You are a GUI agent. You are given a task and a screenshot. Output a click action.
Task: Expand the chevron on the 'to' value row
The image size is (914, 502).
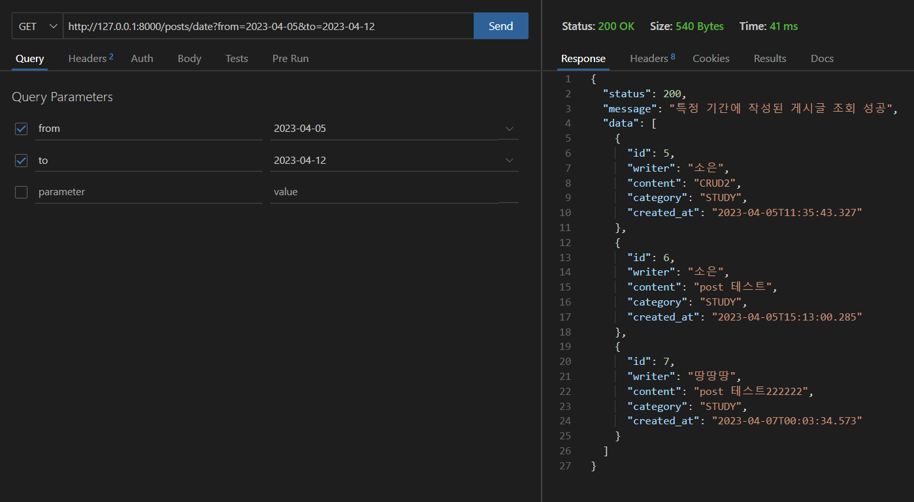510,161
